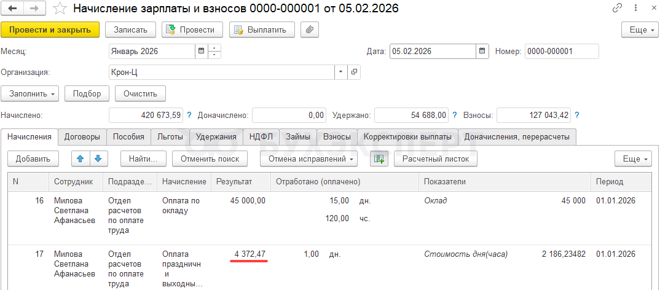Click Взносы total 127 043,42
This screenshot has height=290, width=660.
click(x=535, y=115)
